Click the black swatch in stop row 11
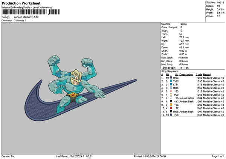The image size is (226, 159). [x=171, y=111]
